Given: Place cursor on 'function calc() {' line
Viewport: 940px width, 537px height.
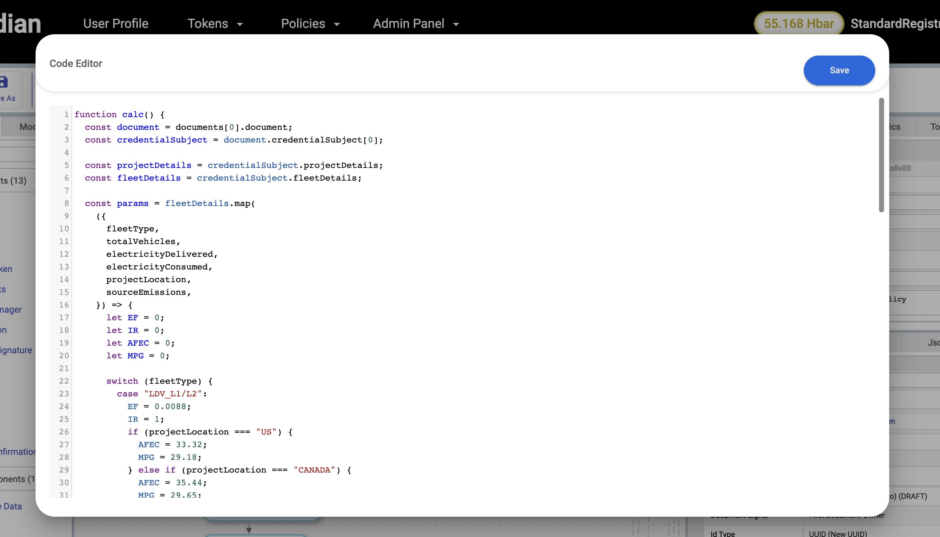Looking at the screenshot, I should (x=119, y=114).
